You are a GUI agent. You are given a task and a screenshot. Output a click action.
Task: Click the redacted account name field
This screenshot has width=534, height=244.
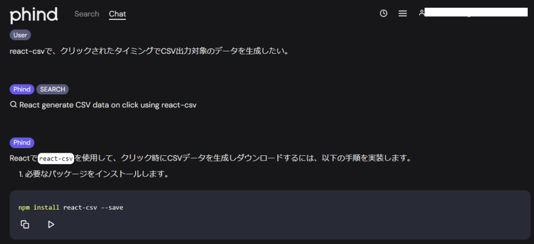(x=476, y=13)
